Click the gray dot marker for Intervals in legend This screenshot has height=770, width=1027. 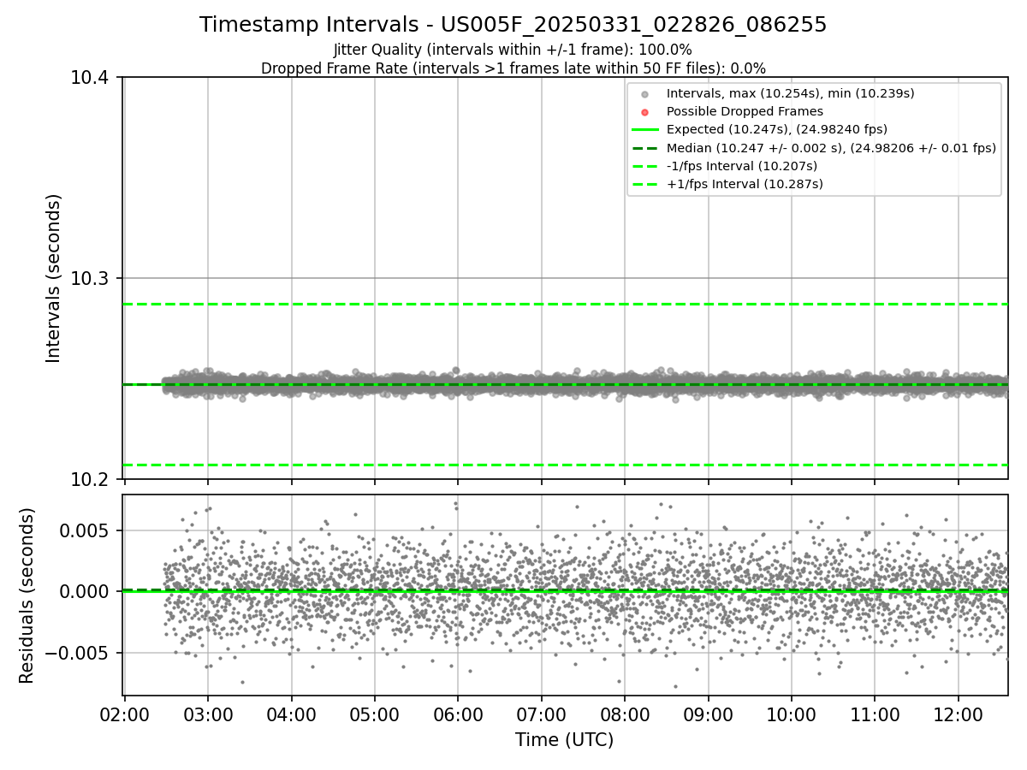(645, 94)
